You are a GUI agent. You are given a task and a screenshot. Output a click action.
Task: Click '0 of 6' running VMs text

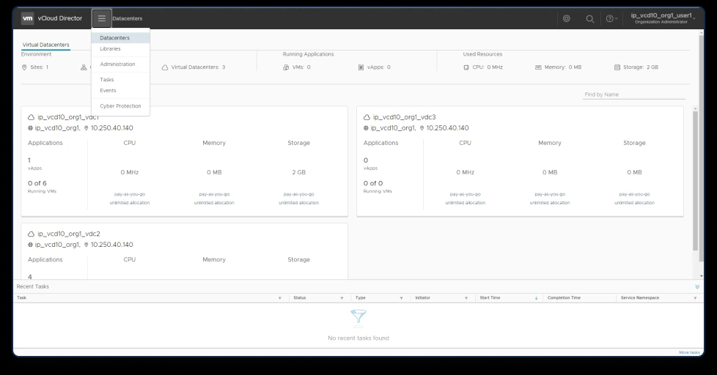[37, 183]
